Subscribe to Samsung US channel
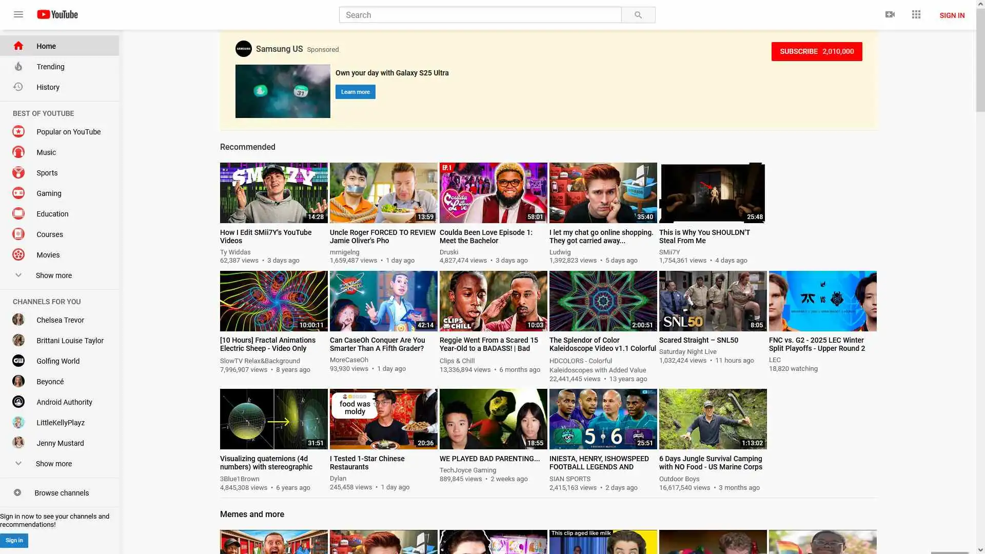Image resolution: width=985 pixels, height=554 pixels. (816, 51)
